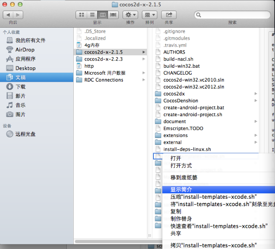Switch to column view

(x=103, y=15)
